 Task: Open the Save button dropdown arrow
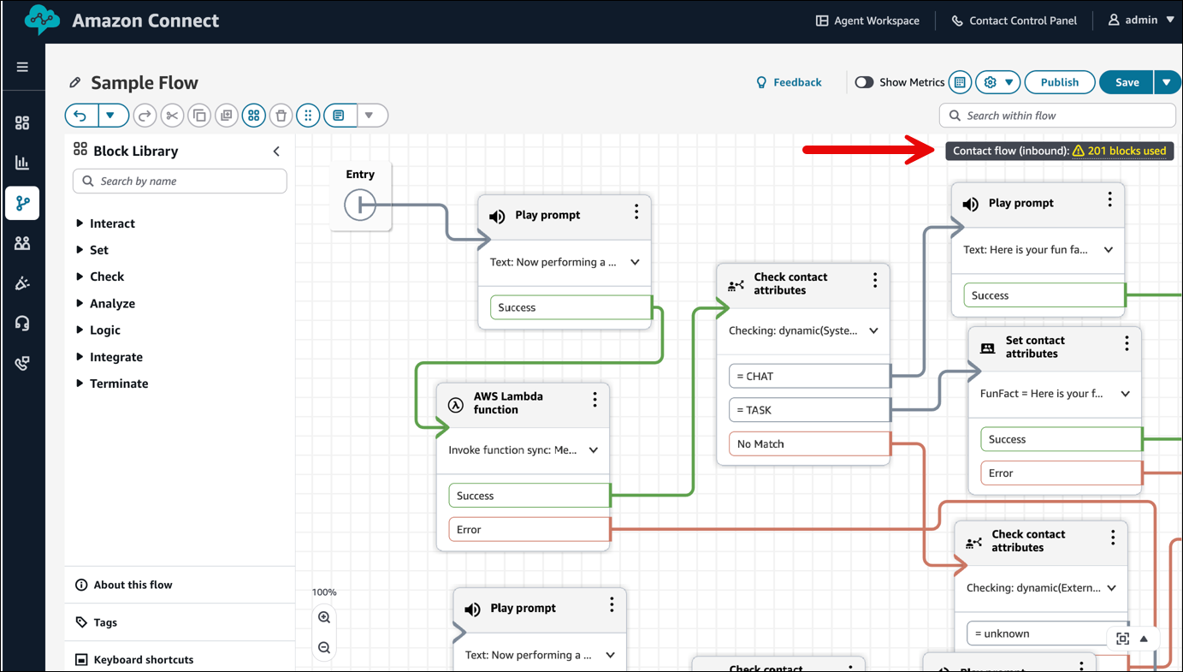[1167, 82]
